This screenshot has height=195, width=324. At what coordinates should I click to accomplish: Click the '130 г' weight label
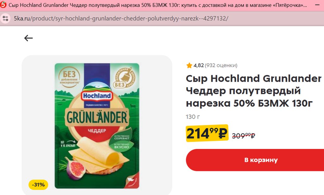(193, 117)
